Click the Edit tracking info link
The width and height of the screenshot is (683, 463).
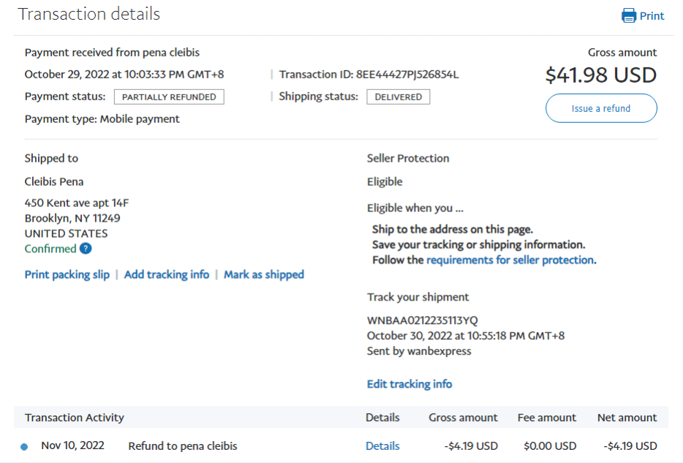(x=410, y=384)
